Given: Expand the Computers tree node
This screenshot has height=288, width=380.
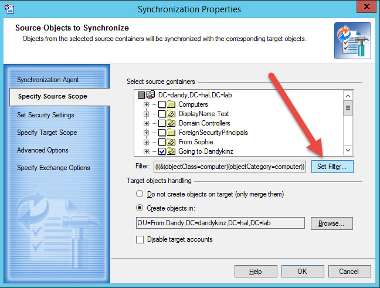Looking at the screenshot, I should click(147, 104).
